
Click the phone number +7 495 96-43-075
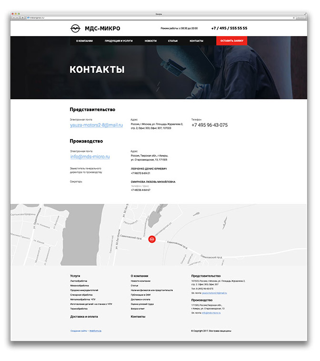click(x=210, y=125)
